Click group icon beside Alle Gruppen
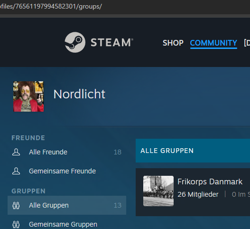 click(16, 205)
